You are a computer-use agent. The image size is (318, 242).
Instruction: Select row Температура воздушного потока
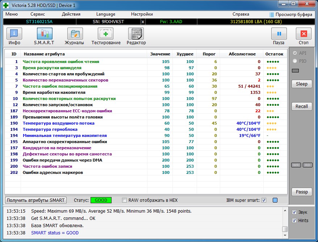pos(146,123)
